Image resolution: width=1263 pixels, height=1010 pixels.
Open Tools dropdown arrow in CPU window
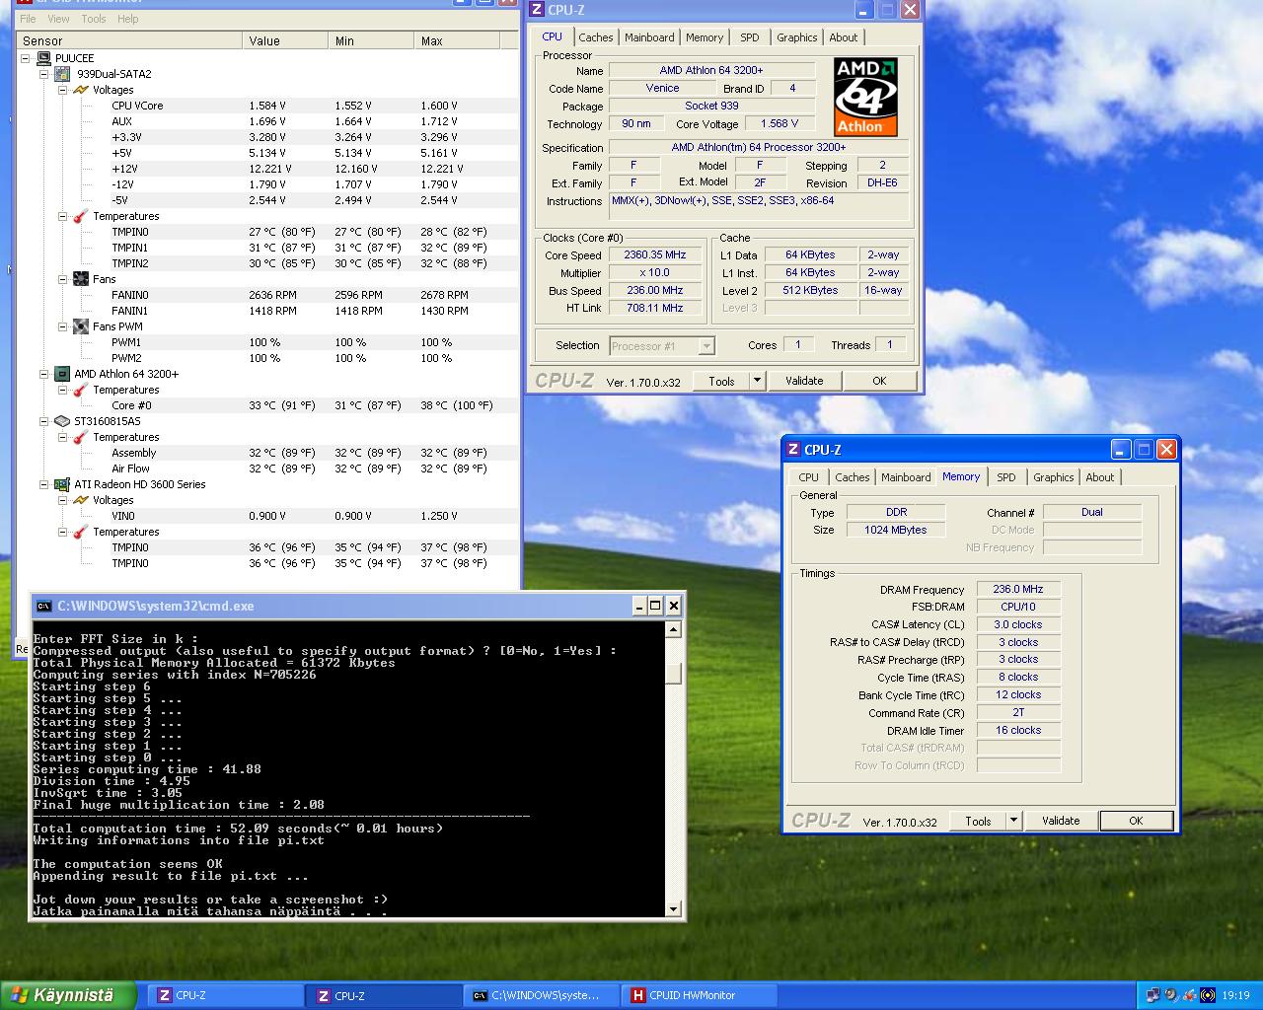757,381
